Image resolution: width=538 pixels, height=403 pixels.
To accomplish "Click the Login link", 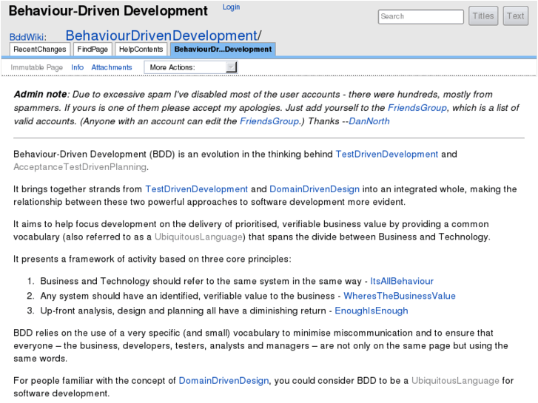I will pyautogui.click(x=231, y=7).
